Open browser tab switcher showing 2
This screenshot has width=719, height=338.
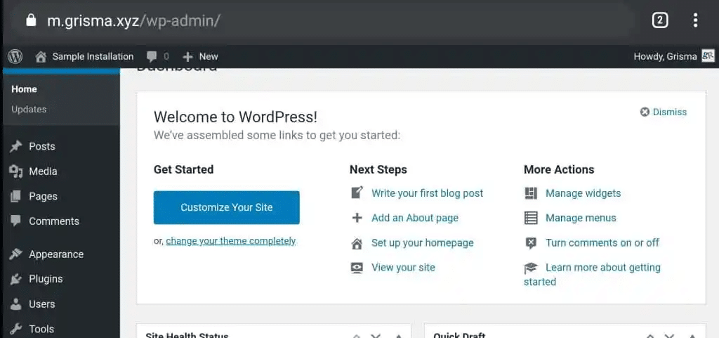click(660, 20)
